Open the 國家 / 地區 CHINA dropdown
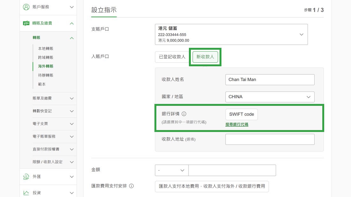Screen dimensions: 351x197 (x=270, y=97)
